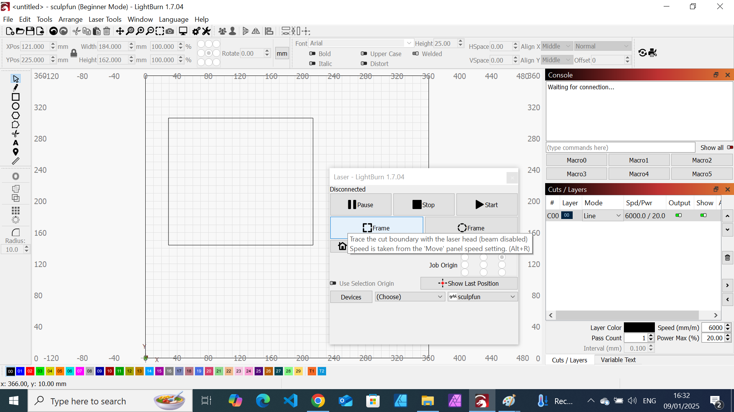This screenshot has width=734, height=412.
Task: Choose the Create Text tool
Action: point(16,143)
